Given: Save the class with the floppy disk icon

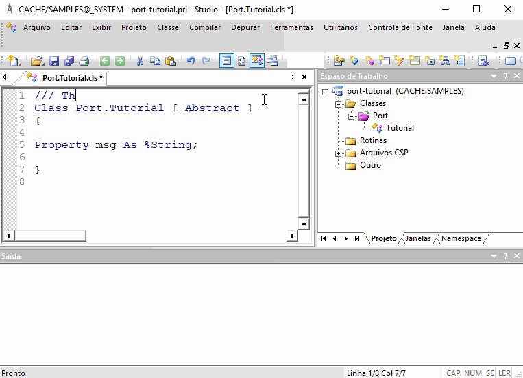Looking at the screenshot, I should click(53, 61).
